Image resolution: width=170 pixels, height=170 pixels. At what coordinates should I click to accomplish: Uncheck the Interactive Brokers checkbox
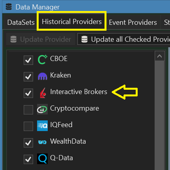point(28,93)
